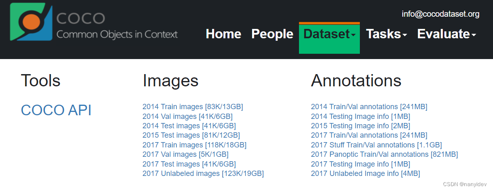Open the Dataset dropdown menu
This screenshot has height=191, width=493.
(329, 34)
